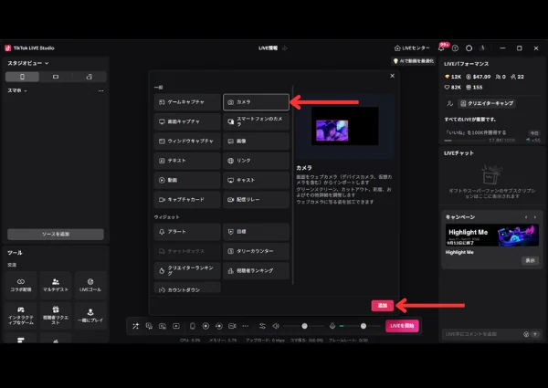Image resolution: width=548 pixels, height=388 pixels.
Task: Open the hexagon settings icon in title bar
Action: [469, 48]
